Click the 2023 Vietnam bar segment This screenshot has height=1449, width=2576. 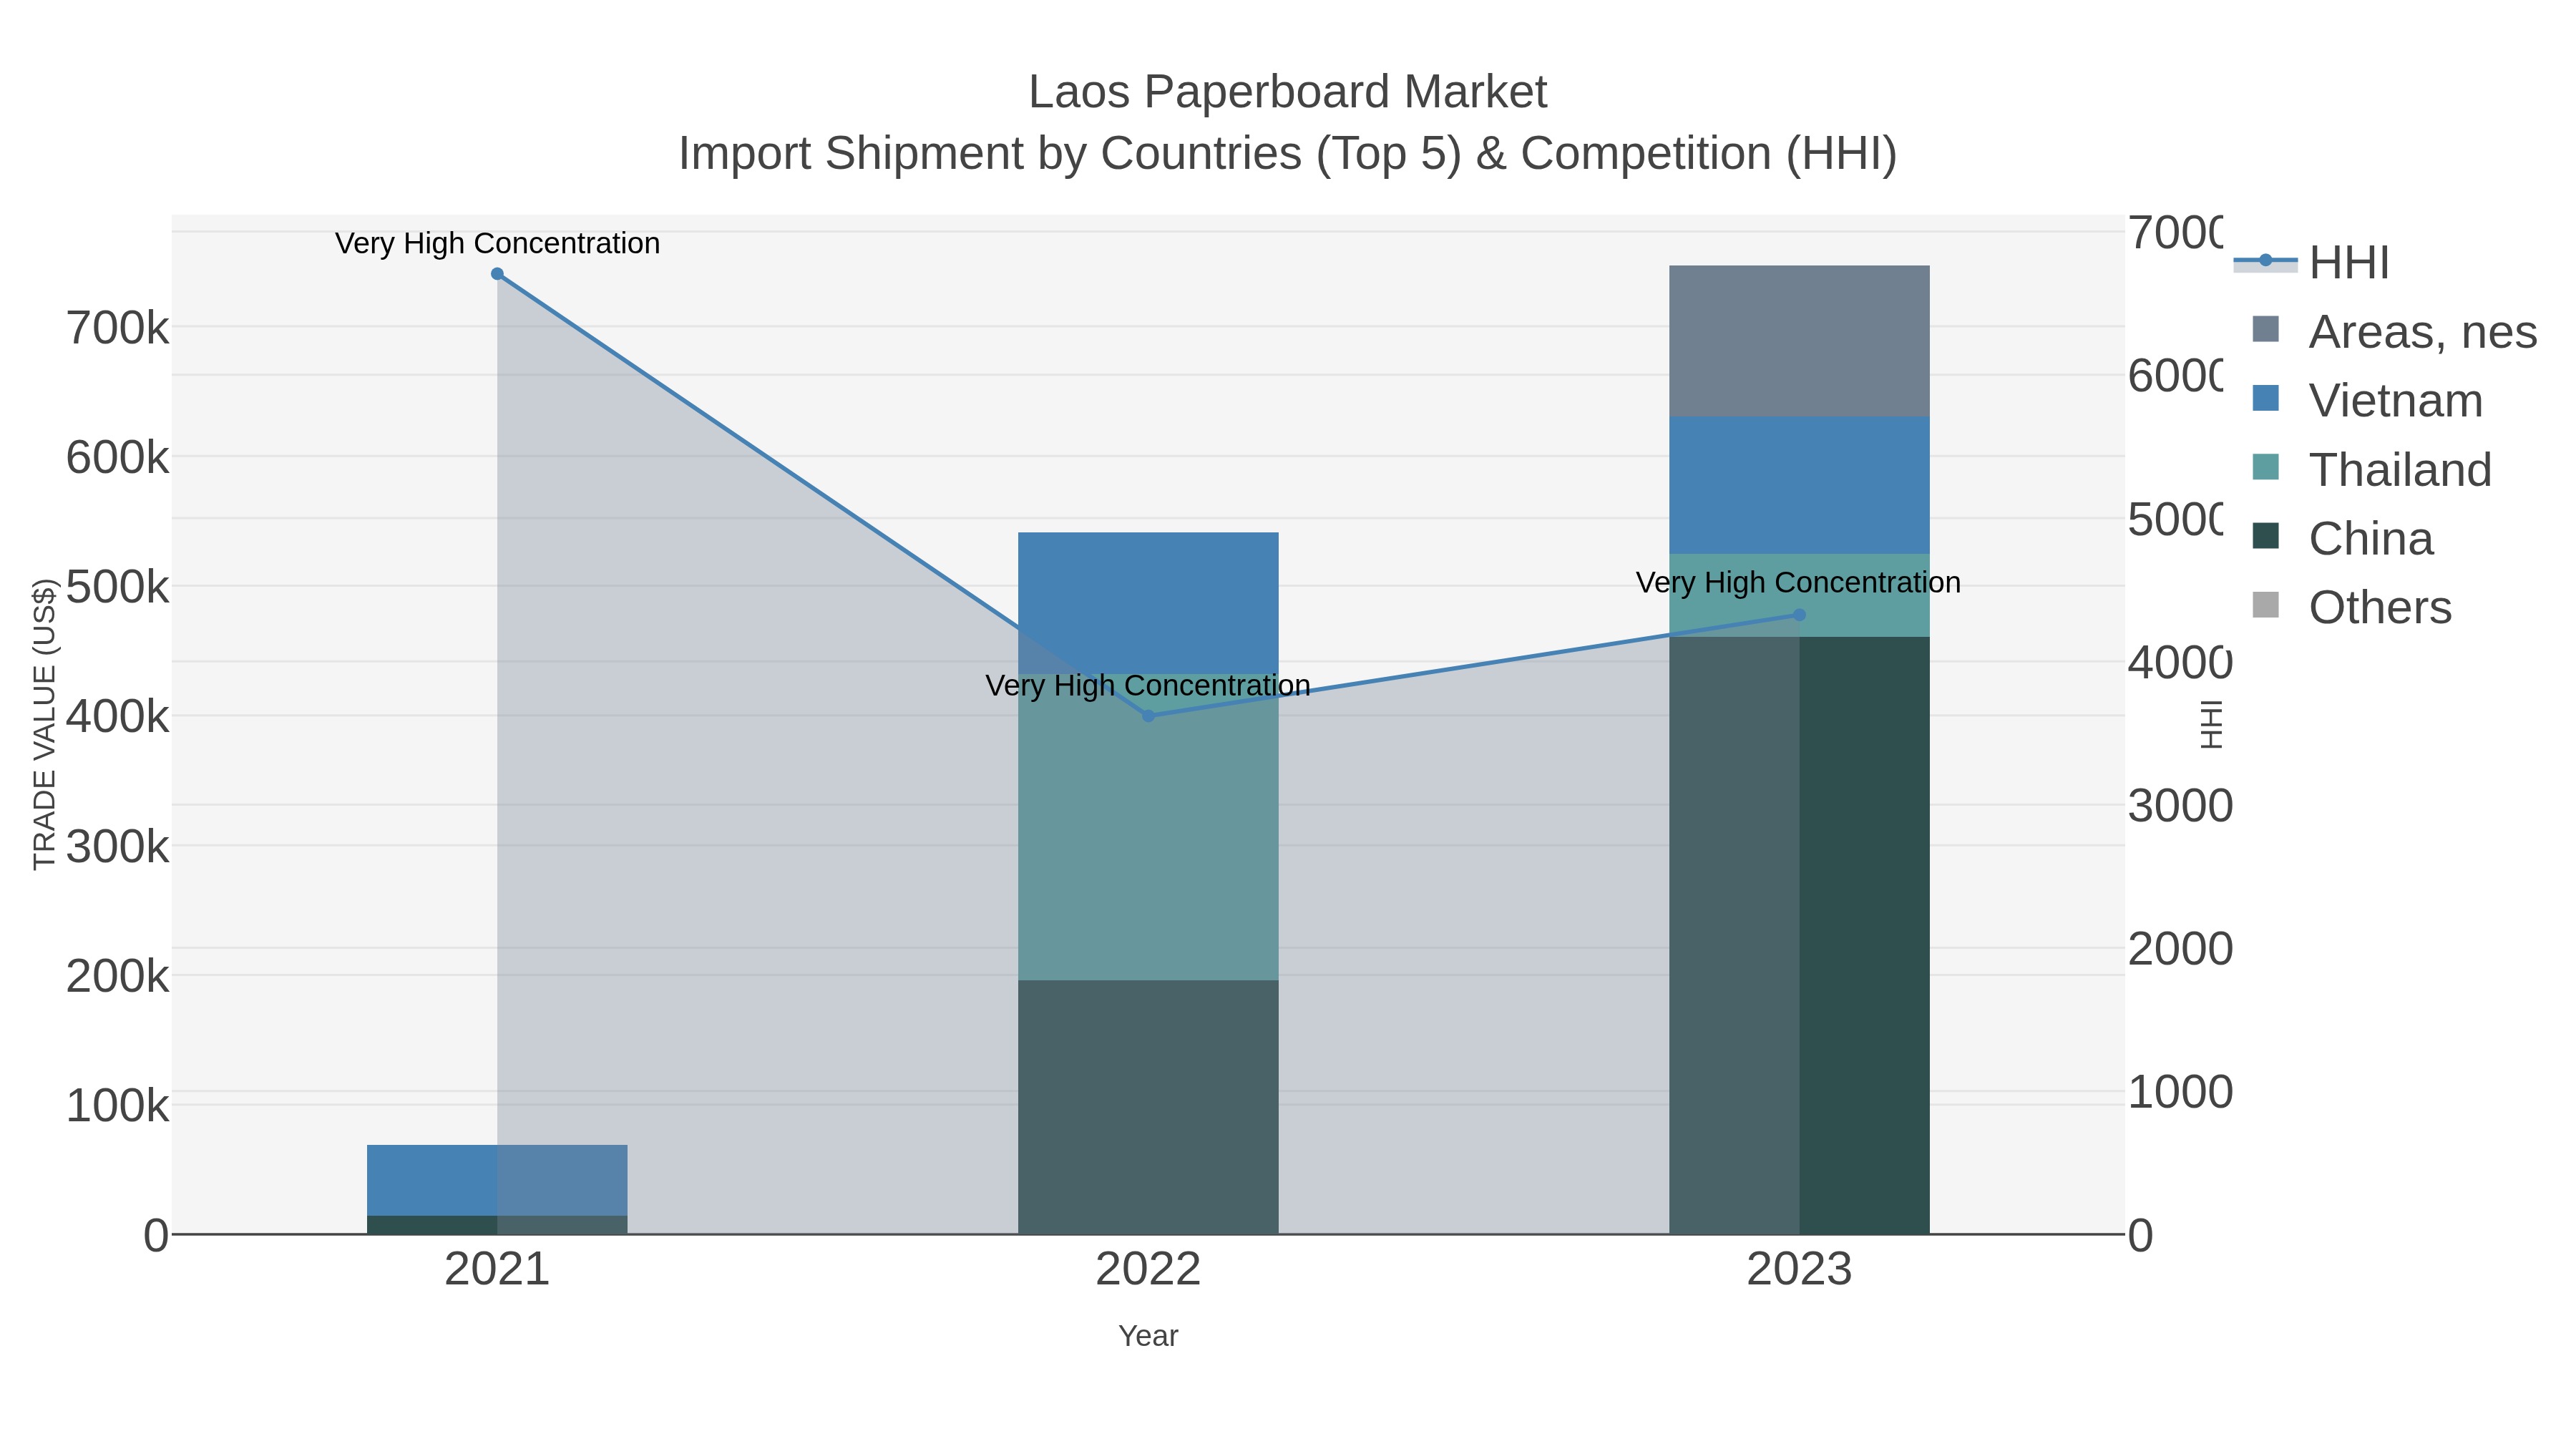(1799, 485)
